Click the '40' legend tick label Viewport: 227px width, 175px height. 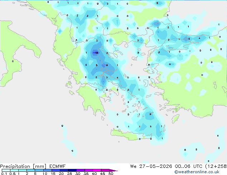pyautogui.click(x=94, y=174)
